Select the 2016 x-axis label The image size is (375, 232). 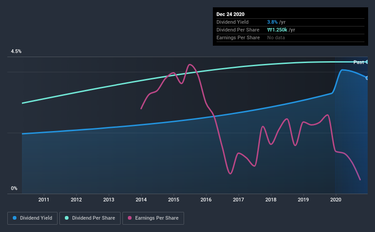(206, 200)
